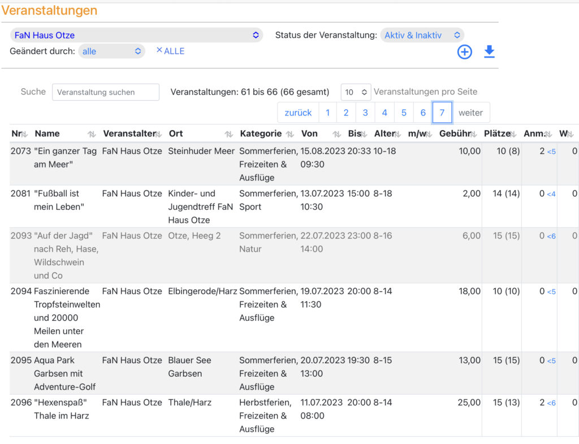Sort table by Bis column arrows
The width and height of the screenshot is (579, 444).
tap(364, 134)
